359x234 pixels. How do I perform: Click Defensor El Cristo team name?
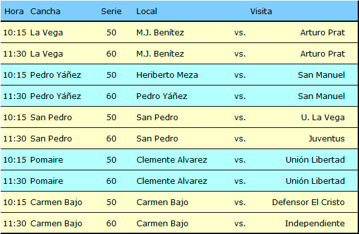pyautogui.click(x=308, y=203)
